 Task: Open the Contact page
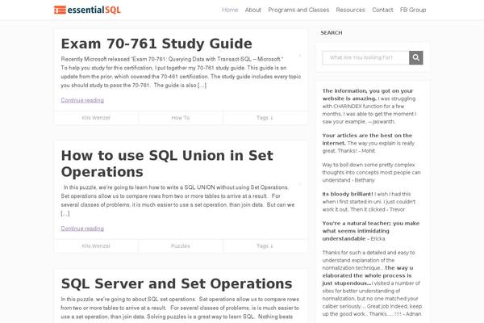[x=382, y=10]
